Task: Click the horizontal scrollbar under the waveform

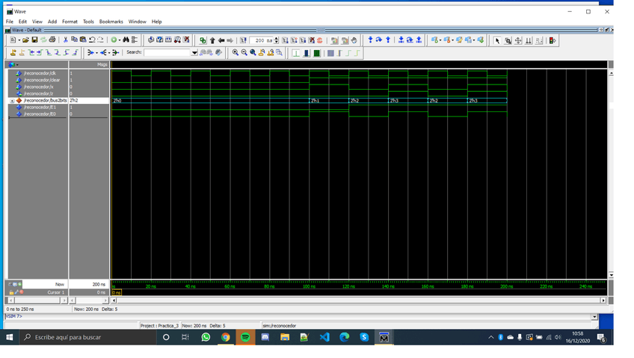Action: (359, 300)
